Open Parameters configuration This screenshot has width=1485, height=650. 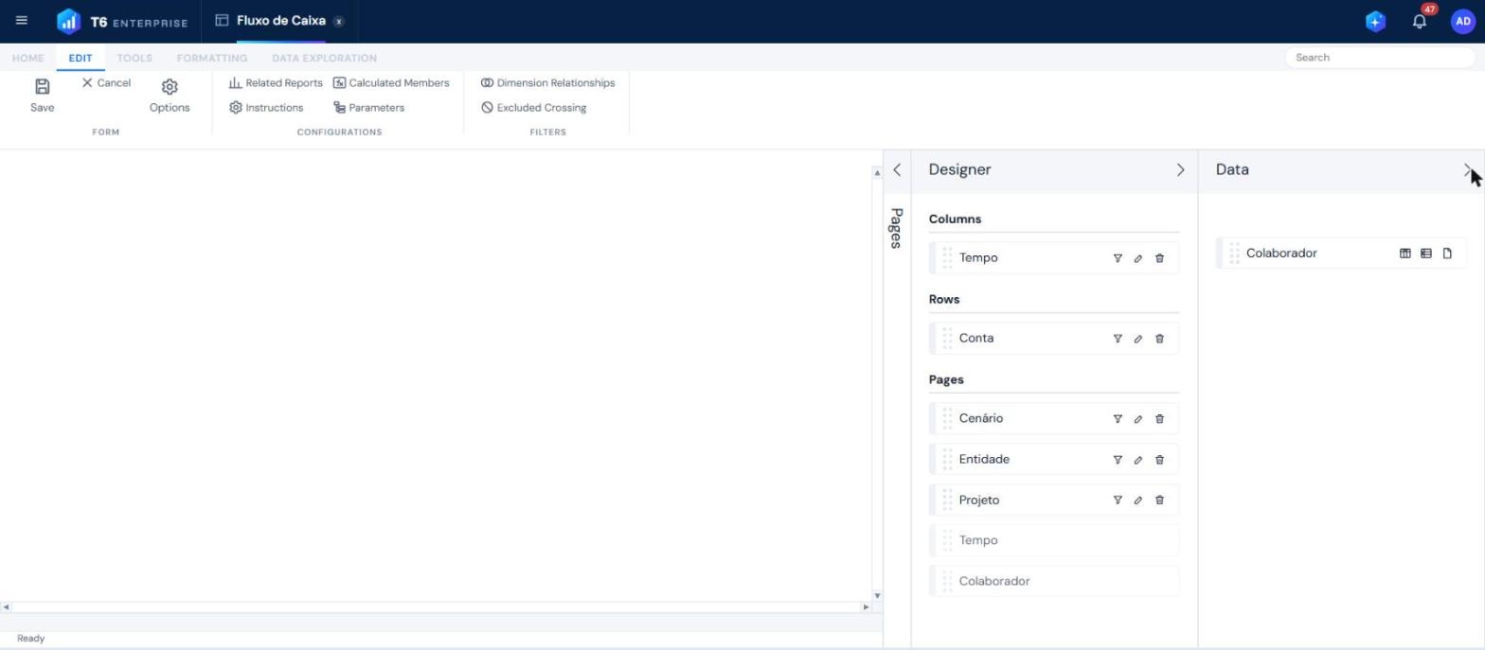(368, 108)
